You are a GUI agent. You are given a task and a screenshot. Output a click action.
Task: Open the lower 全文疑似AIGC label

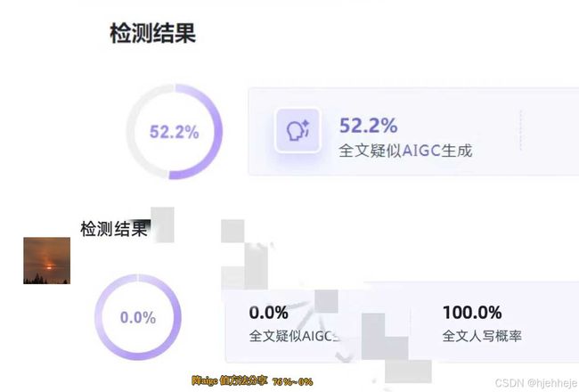coord(294,336)
